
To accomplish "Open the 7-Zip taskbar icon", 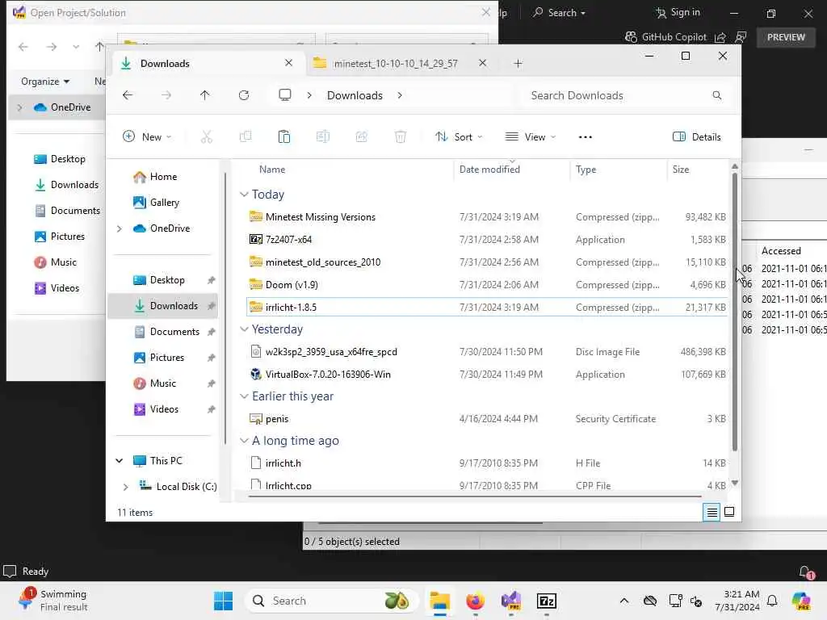I will coord(547,601).
